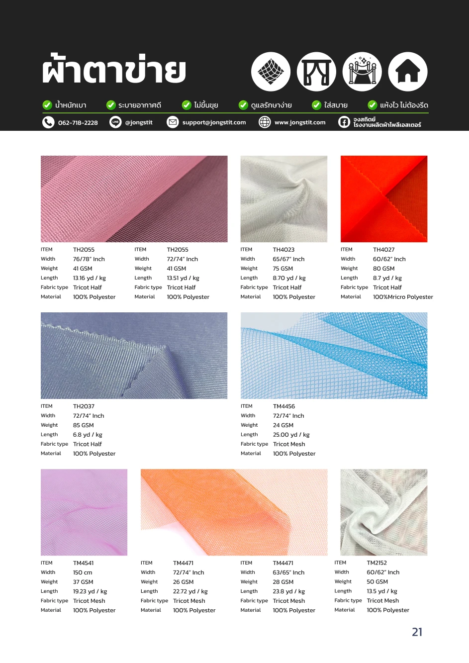Viewport: 469px width, 663px height.
Task: Open the white TM2152 mesh photo
Action: pyautogui.click(x=384, y=512)
